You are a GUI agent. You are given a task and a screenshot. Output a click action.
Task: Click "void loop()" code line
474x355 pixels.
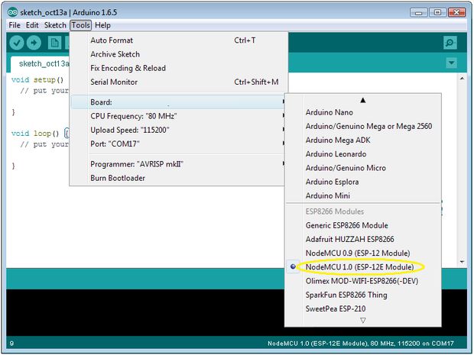(x=41, y=133)
